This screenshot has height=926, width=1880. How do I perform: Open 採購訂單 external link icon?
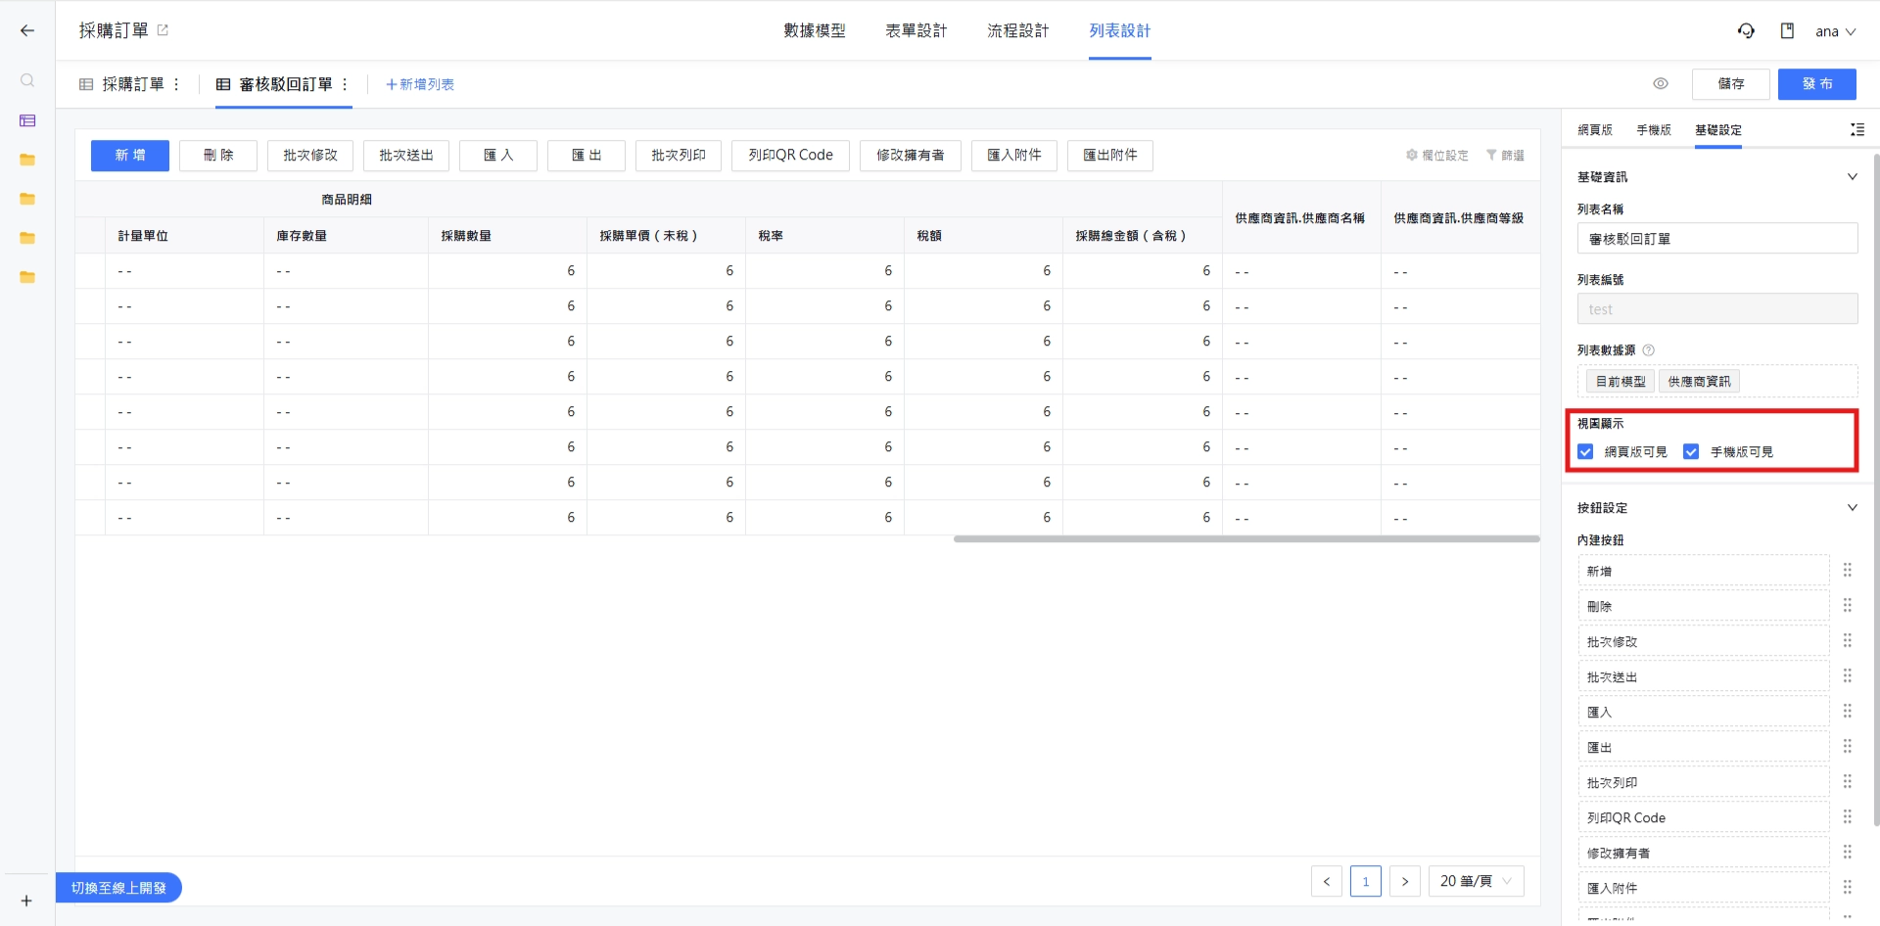163,30
